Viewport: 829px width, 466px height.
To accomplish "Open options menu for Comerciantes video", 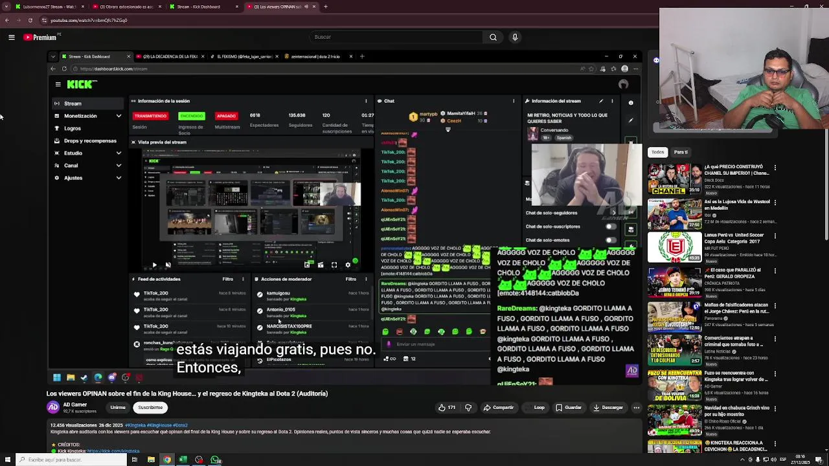I will [775, 340].
